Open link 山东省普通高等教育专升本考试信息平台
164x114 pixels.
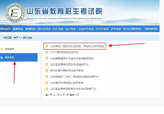tap(73, 89)
